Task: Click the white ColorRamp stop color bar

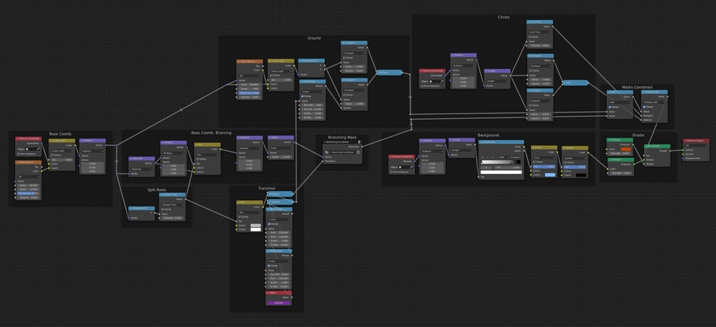Action: (x=502, y=172)
